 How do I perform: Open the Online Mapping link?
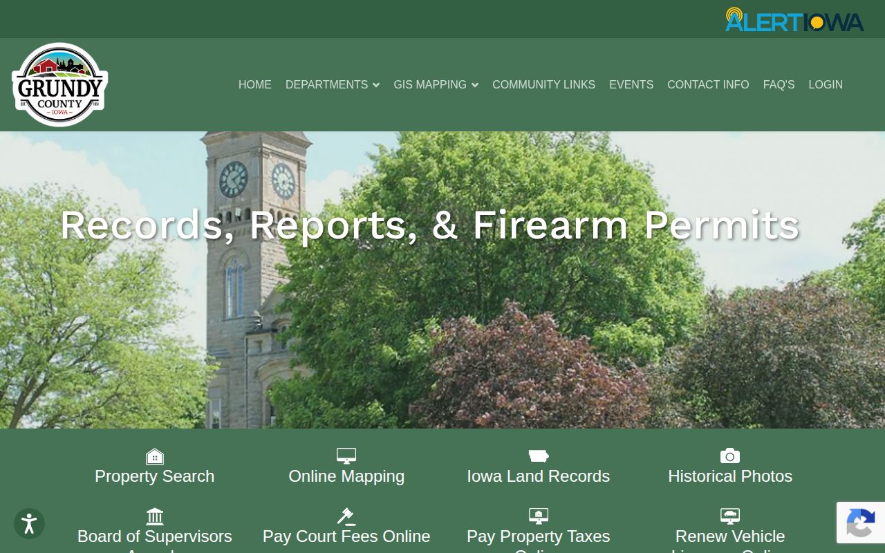point(346,476)
